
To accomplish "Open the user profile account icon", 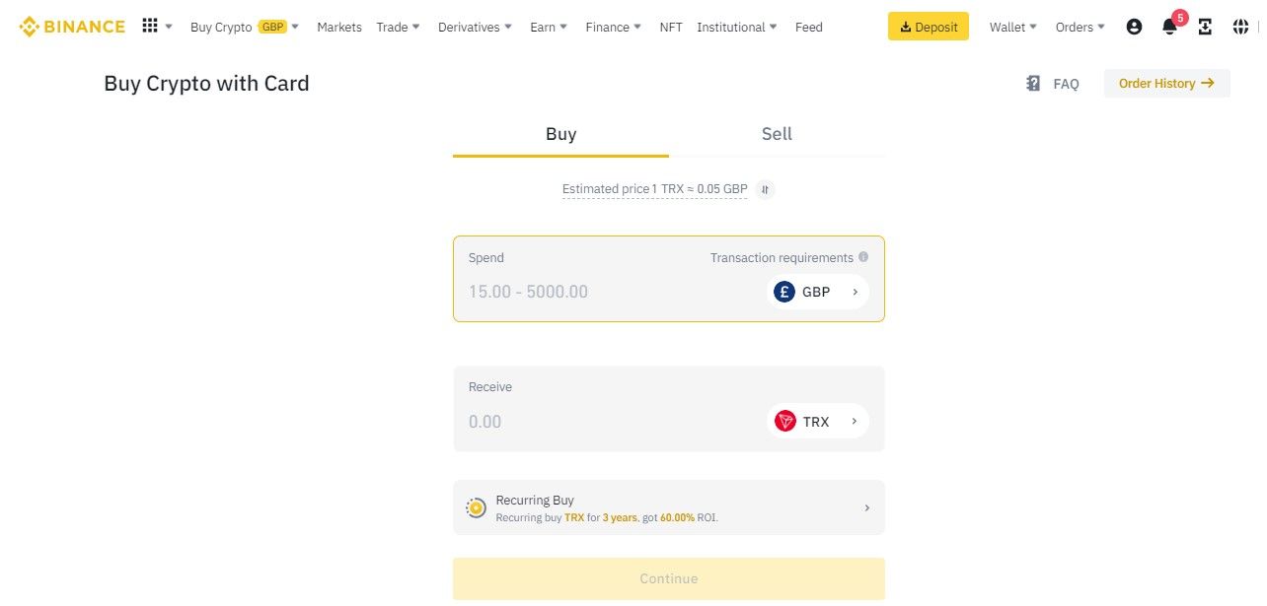I will click(x=1134, y=28).
